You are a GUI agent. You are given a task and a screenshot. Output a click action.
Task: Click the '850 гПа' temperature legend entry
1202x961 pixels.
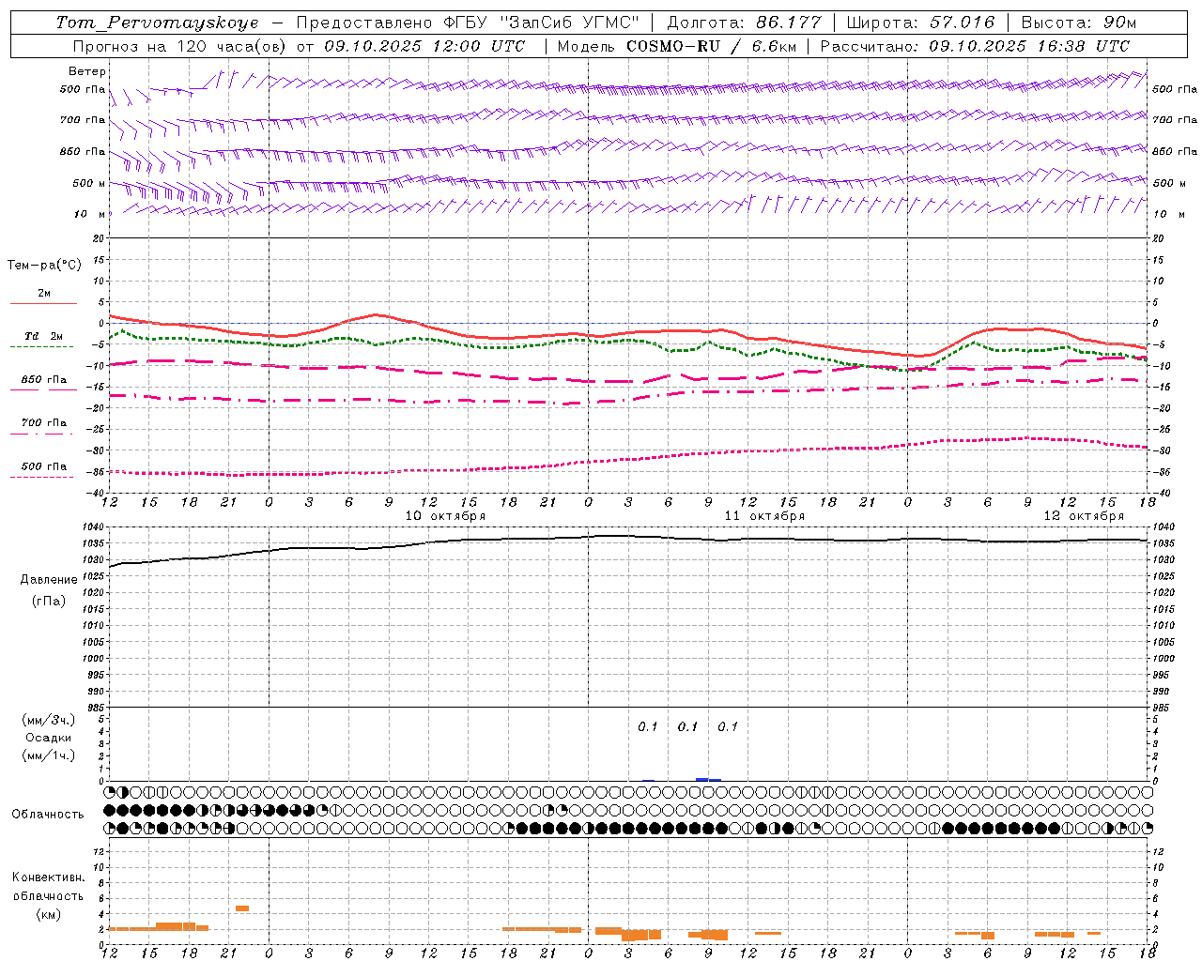pyautogui.click(x=44, y=380)
